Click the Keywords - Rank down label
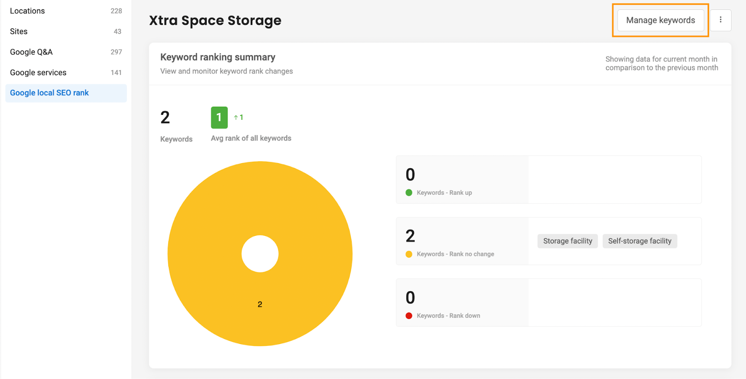This screenshot has height=379, width=746. [449, 316]
